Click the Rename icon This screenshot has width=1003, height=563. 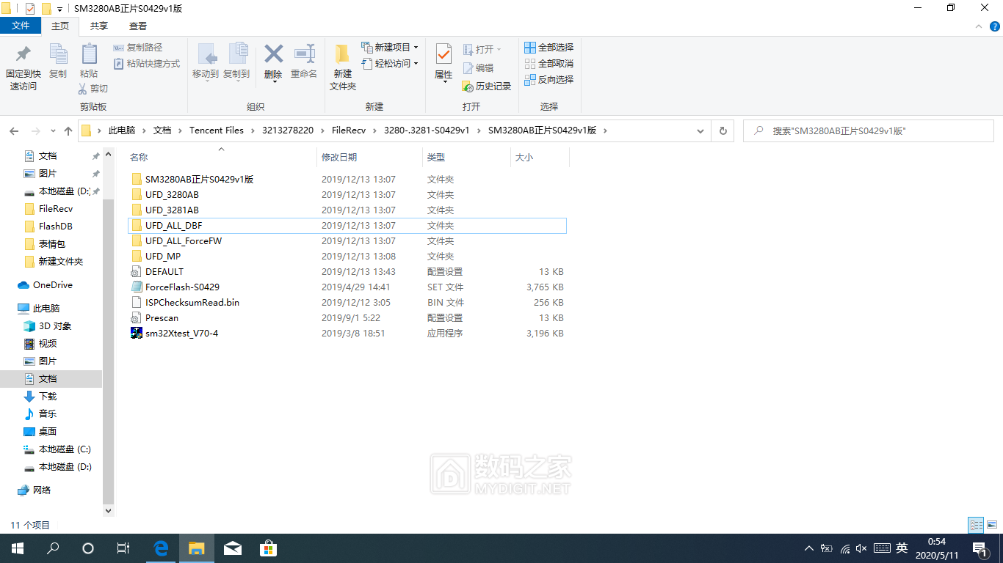(x=304, y=62)
